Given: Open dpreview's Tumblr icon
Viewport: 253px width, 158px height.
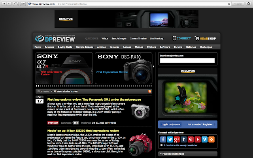Looking at the screenshot, I should pos(184,139).
